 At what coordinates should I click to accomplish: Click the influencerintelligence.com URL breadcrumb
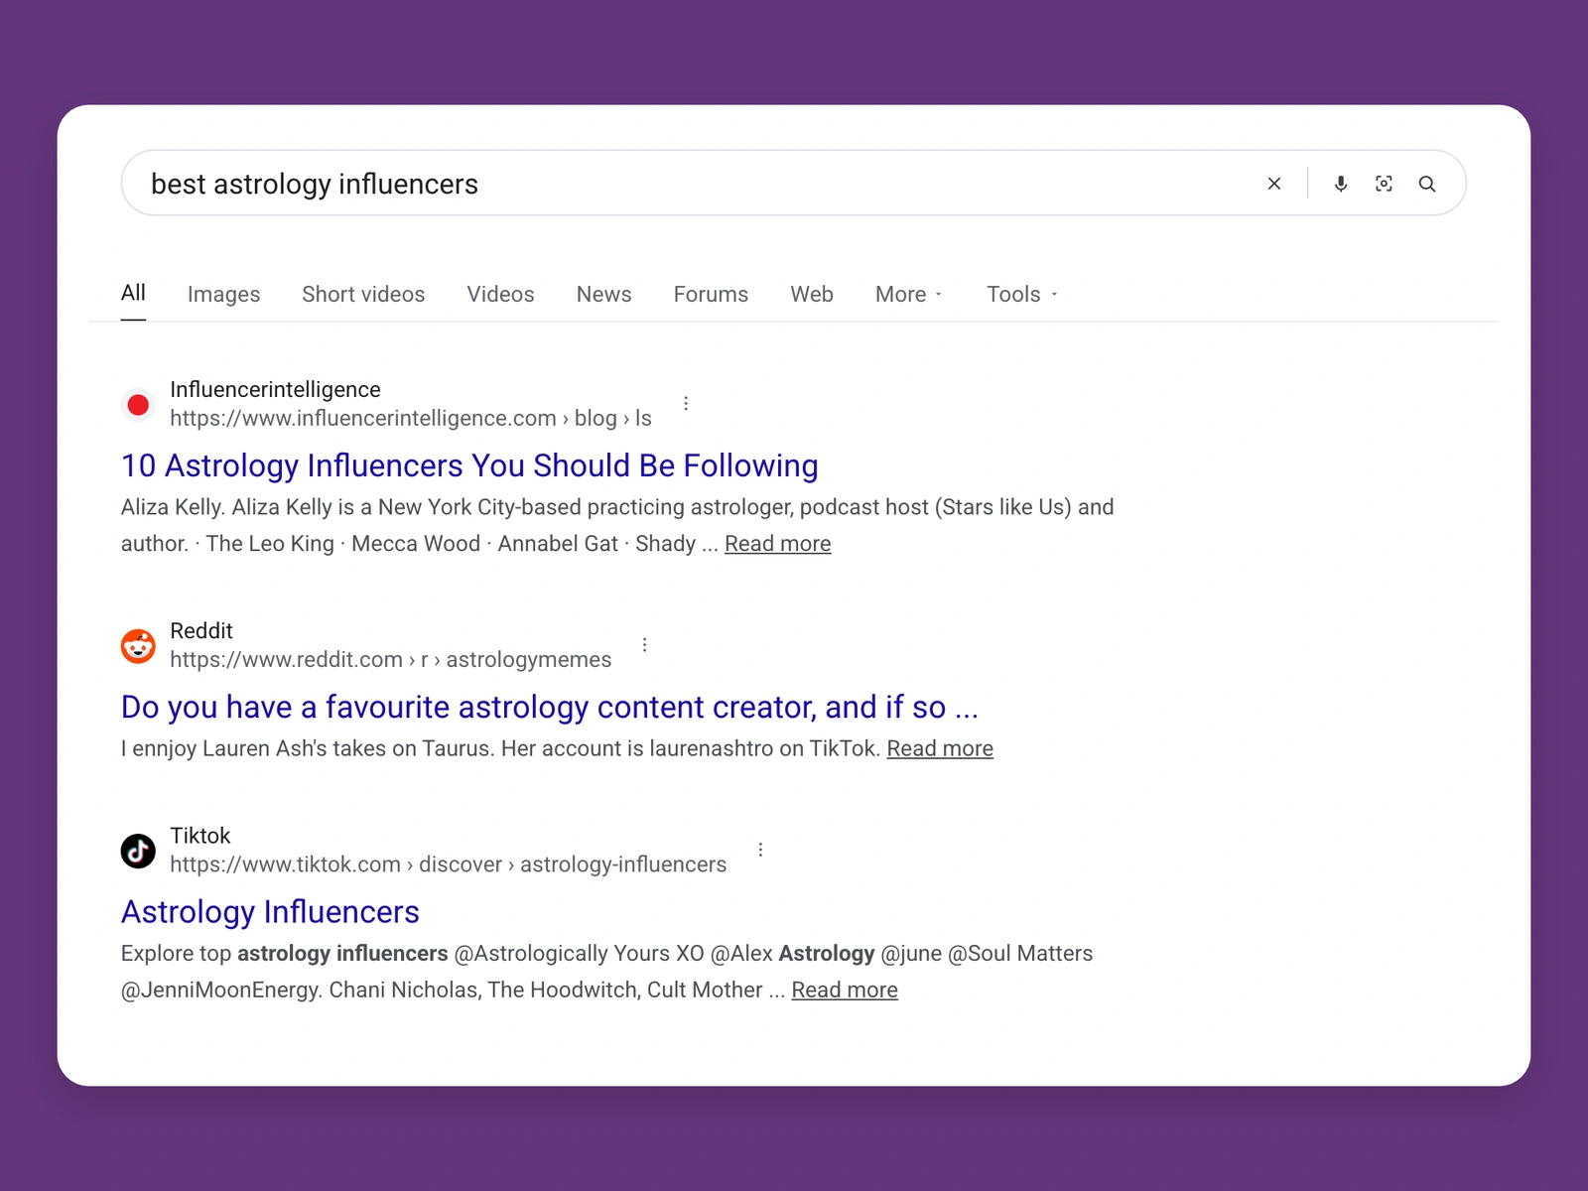click(x=411, y=418)
